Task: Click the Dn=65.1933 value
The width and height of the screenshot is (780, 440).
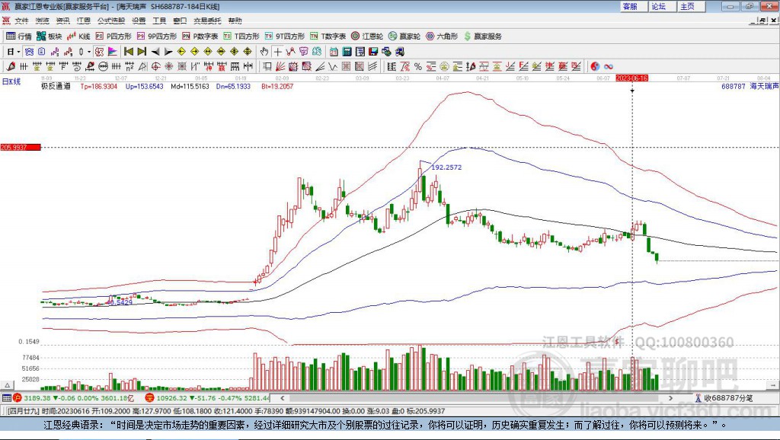Action: click(x=233, y=87)
